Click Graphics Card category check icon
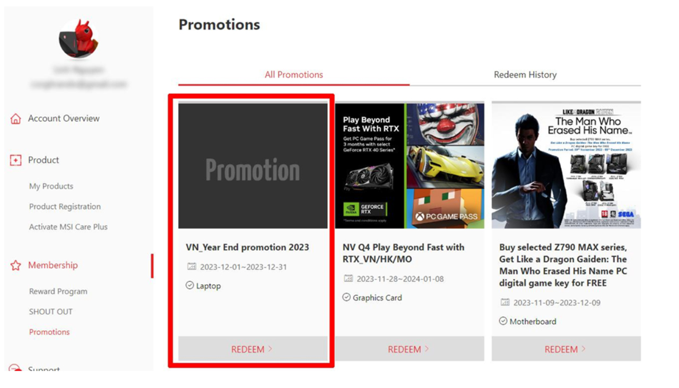The image size is (679, 388). click(346, 297)
